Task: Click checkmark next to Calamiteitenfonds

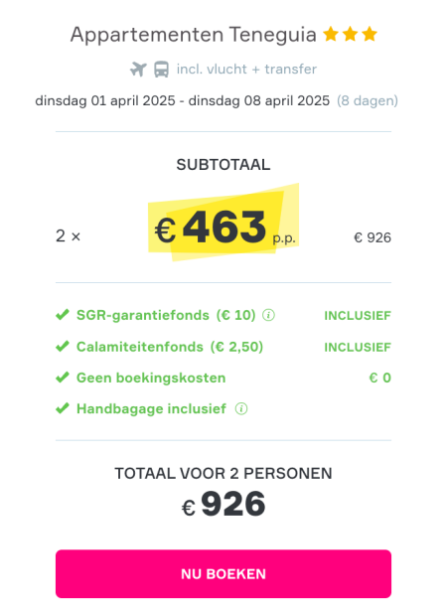Action: 63,347
